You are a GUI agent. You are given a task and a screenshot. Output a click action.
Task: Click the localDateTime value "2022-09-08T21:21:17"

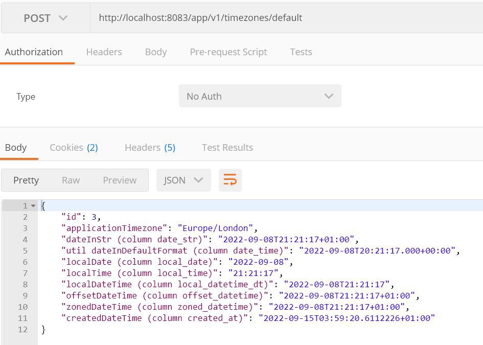pos(337,284)
